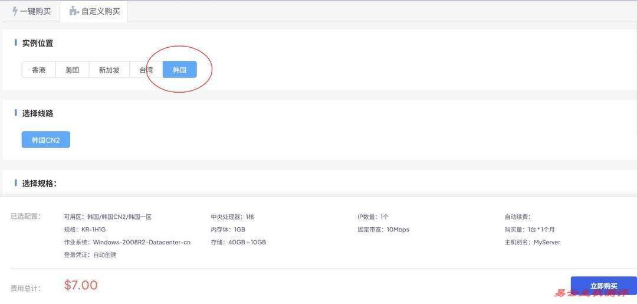
Task: Click 固定带宽: 10Mbps entry
Action: click(383, 230)
